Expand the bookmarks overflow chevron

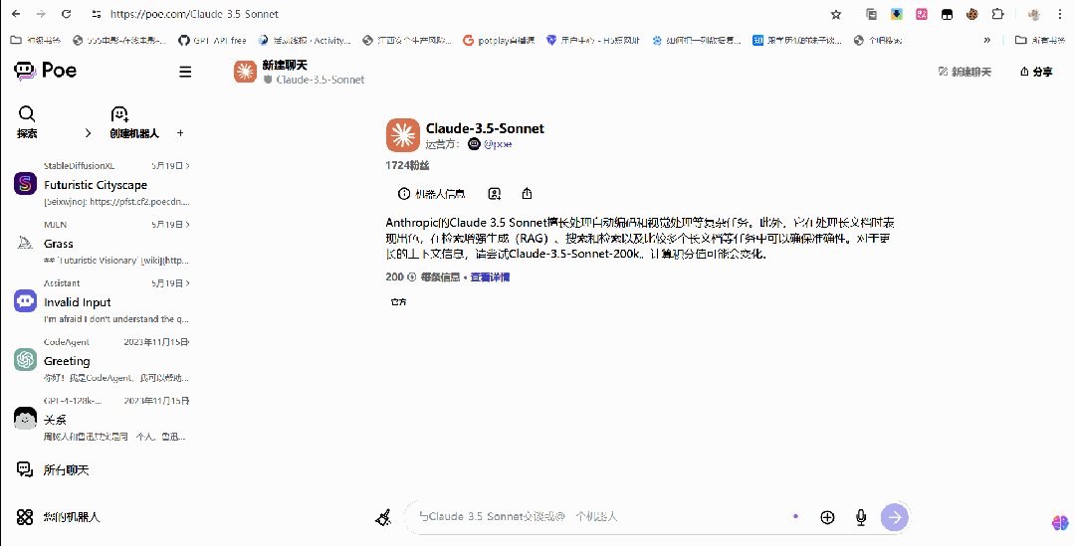(x=986, y=41)
